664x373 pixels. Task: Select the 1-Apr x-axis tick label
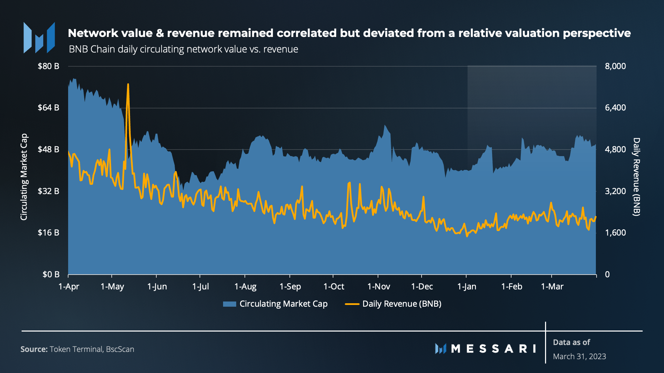click(69, 287)
